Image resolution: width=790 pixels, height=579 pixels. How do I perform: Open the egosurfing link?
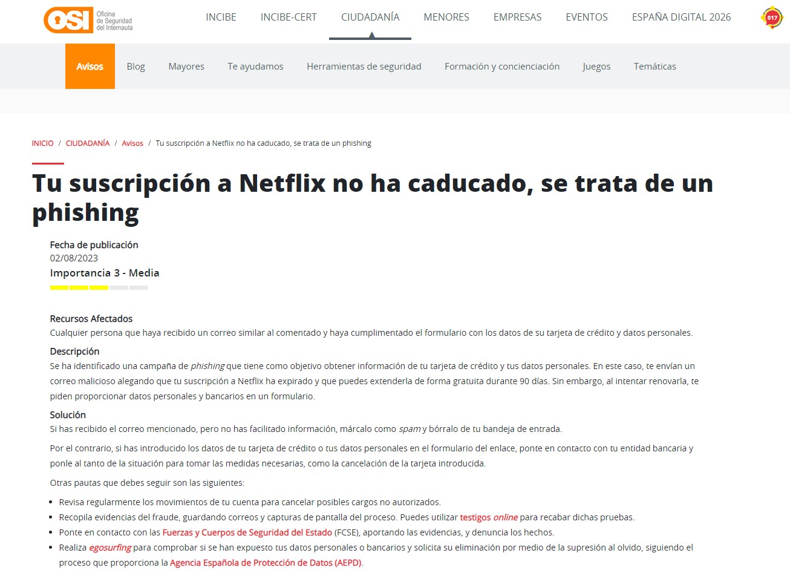pos(110,548)
